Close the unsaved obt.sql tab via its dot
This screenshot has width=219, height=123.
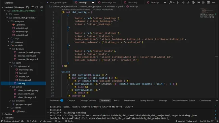coord(93,2)
